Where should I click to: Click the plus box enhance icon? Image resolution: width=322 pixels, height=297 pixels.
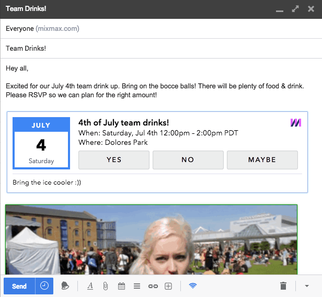(168, 286)
